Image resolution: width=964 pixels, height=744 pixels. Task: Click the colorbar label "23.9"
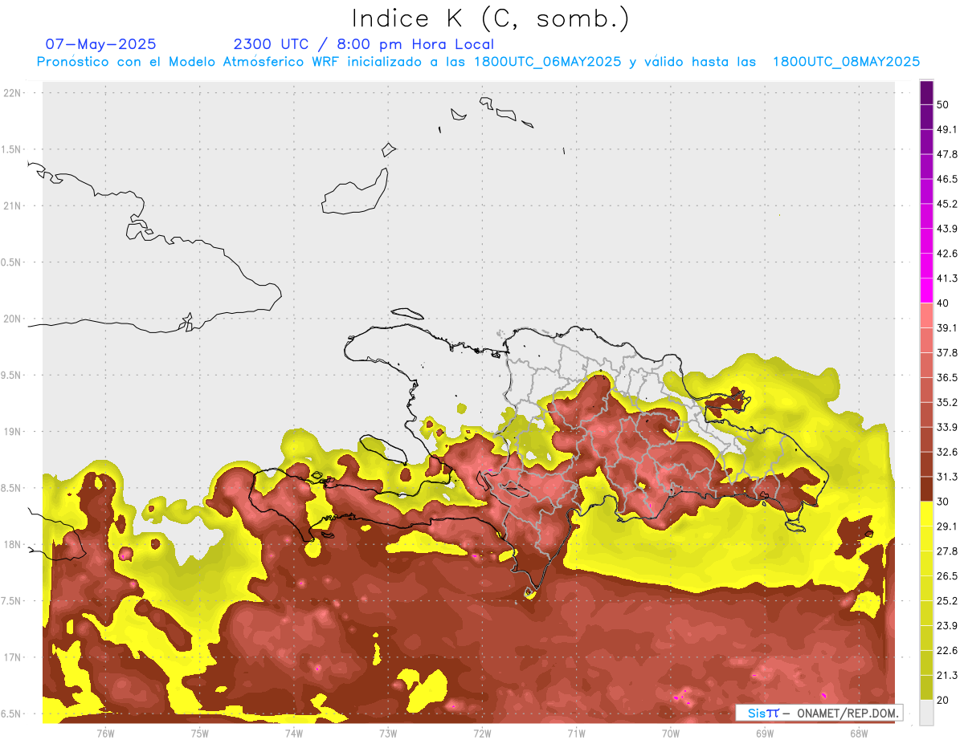[947, 626]
